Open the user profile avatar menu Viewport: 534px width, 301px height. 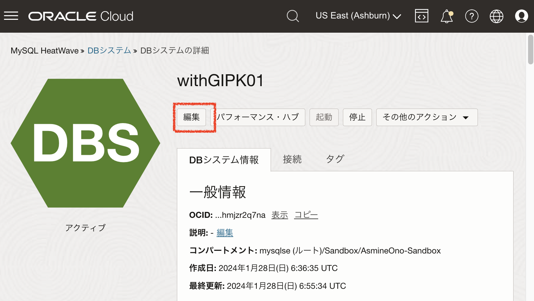[521, 16]
